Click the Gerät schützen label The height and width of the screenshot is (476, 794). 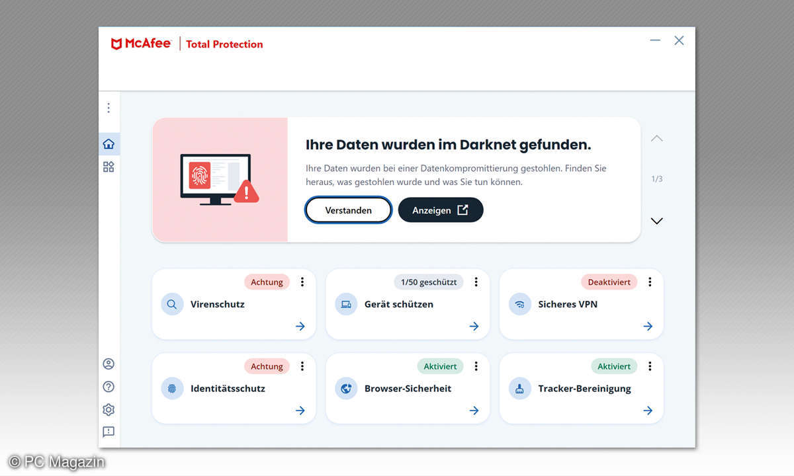[399, 304]
